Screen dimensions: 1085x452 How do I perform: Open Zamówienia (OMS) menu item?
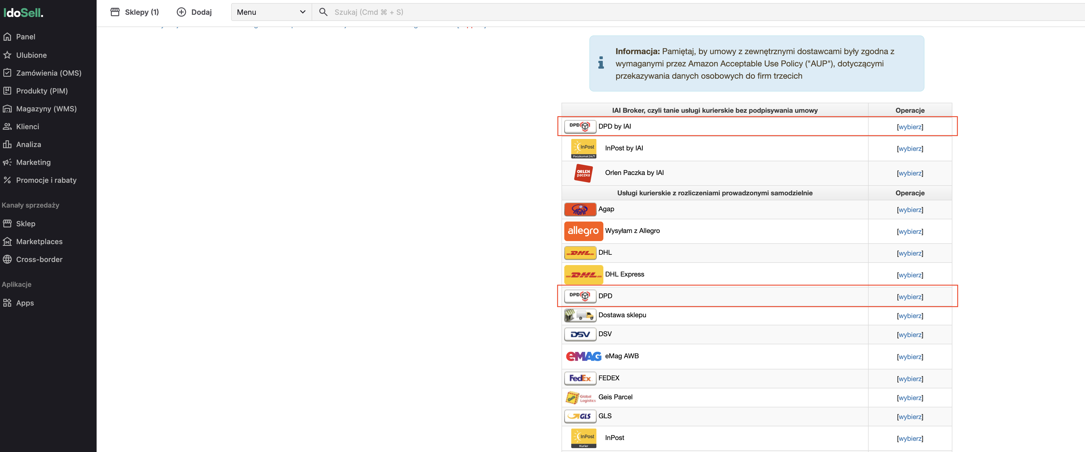48,73
